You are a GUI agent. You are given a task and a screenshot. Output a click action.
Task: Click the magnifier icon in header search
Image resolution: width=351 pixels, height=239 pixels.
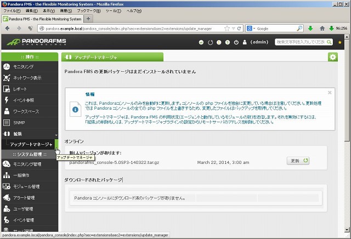coord(329,42)
